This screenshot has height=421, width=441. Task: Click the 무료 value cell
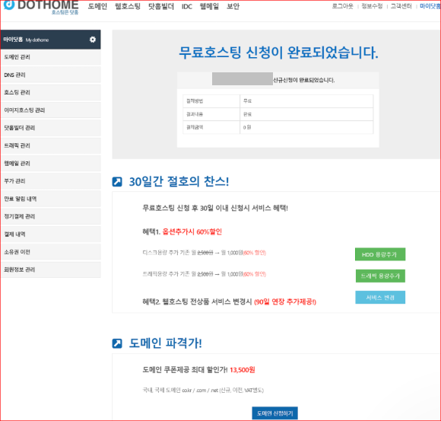click(306, 101)
